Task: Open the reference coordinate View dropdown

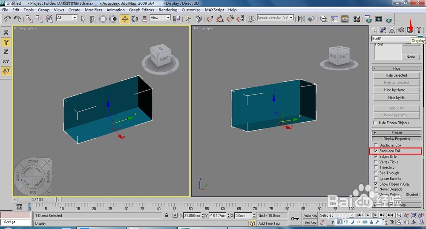Action: click(160, 17)
